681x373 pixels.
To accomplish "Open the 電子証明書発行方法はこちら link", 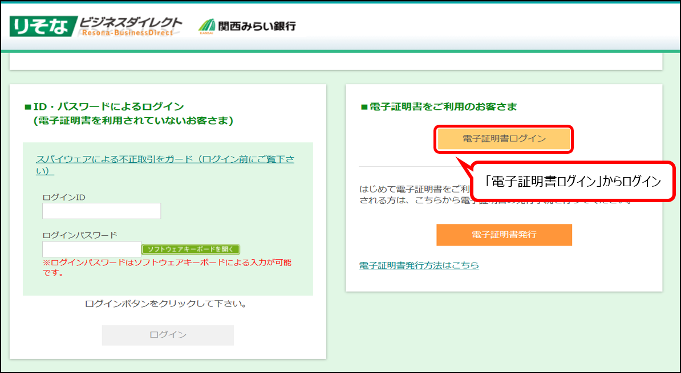I will click(x=419, y=265).
